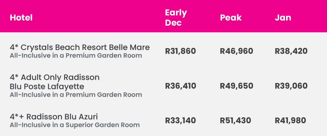Click the Peak column header
This screenshot has width=327, height=136.
pyautogui.click(x=231, y=18)
